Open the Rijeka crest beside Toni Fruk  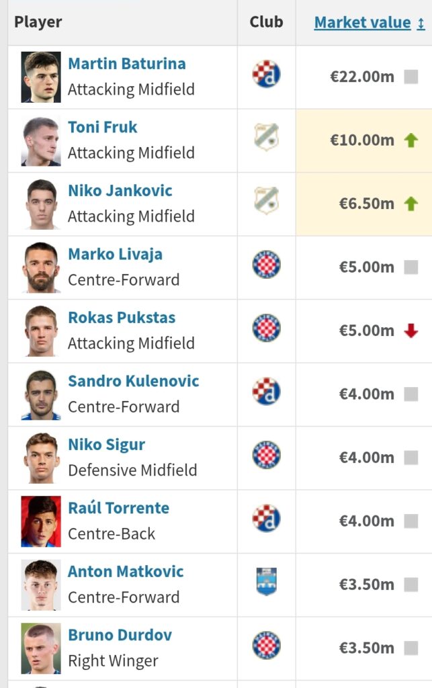tap(266, 137)
